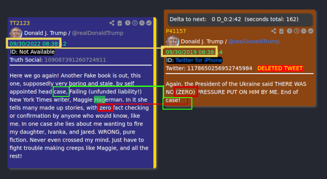Image resolution: width=327 pixels, height=179 pixels.
Task: Click the outlined clock icon on TT2123
Action: [135, 23]
